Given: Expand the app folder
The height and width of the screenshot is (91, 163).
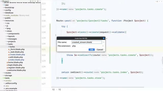Looking at the screenshot, I should (3, 5).
